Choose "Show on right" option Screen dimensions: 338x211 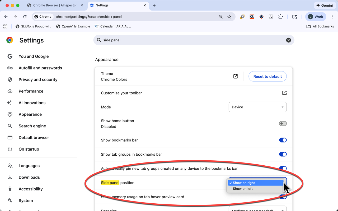coord(244,183)
